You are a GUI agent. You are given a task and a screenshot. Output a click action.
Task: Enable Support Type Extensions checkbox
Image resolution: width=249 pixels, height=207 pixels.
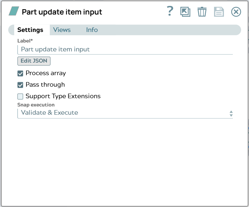tap(20, 96)
